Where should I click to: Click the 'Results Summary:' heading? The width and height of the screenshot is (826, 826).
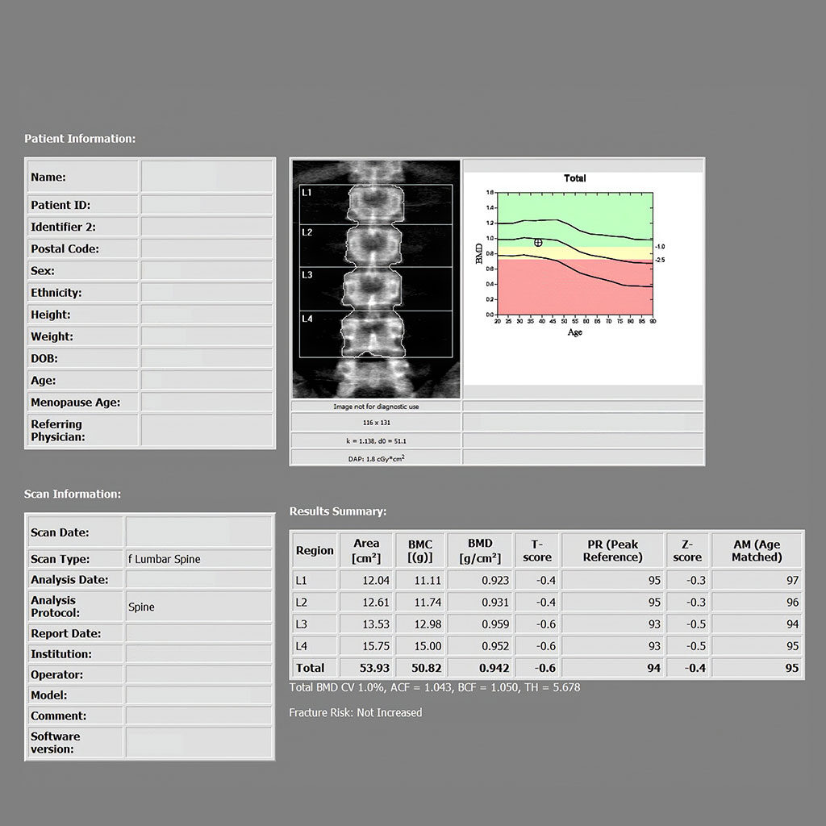[x=338, y=511]
